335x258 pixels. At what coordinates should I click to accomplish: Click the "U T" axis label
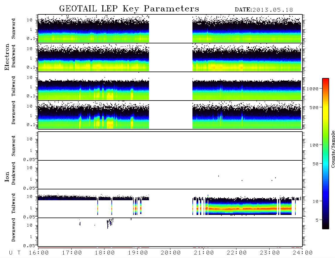15,253
